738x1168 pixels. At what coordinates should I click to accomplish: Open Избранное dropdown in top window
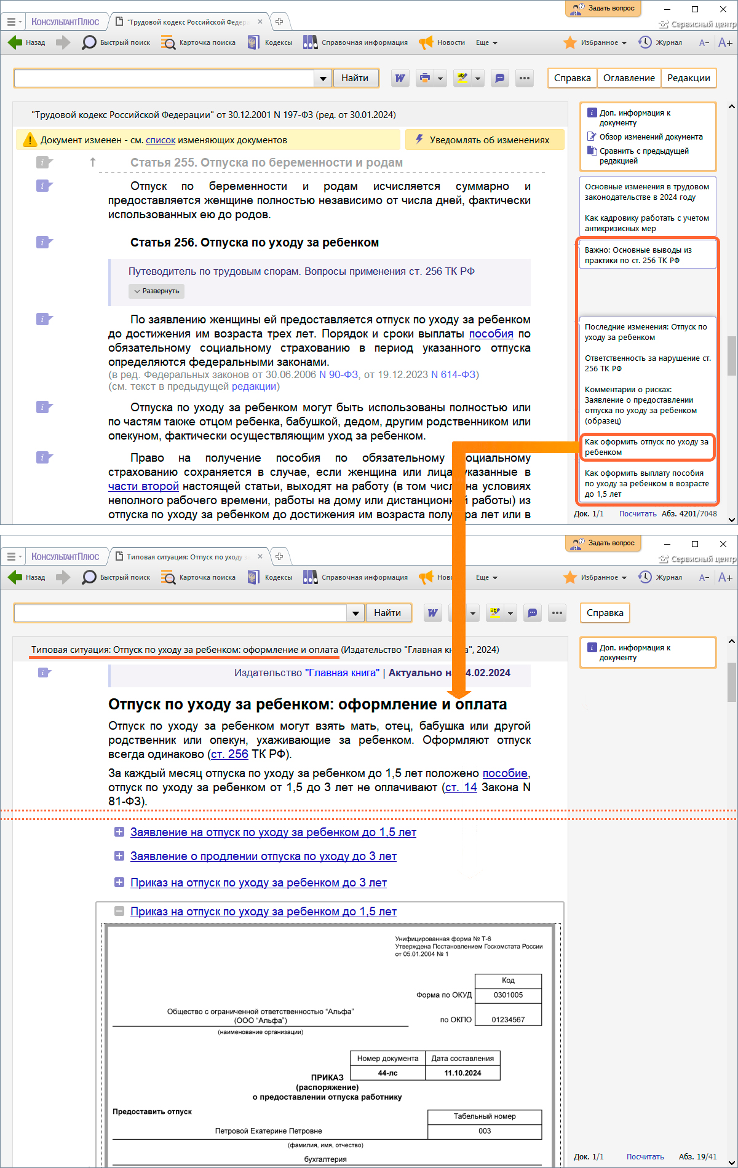coord(595,42)
